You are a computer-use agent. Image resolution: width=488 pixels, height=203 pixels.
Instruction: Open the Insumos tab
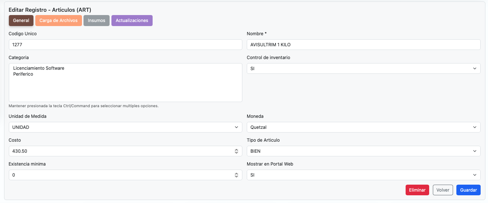96,21
